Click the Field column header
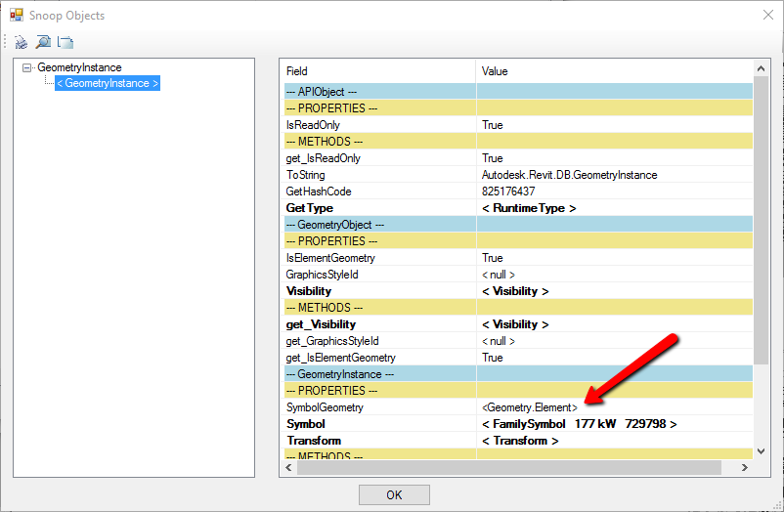The image size is (784, 512). (x=297, y=71)
